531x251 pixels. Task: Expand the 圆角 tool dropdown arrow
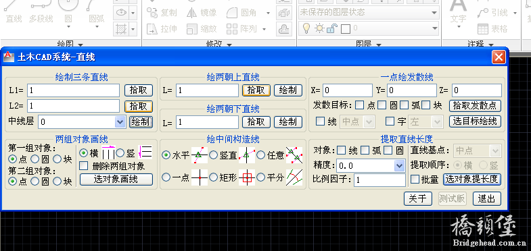point(268,13)
